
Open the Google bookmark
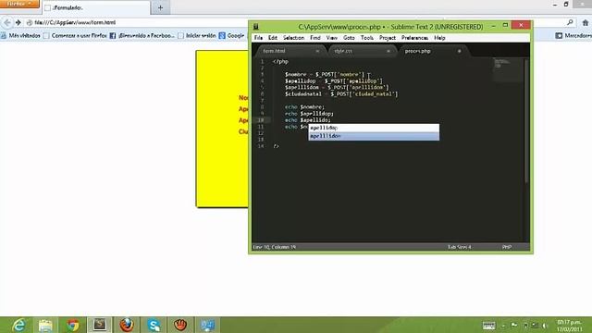(231, 35)
